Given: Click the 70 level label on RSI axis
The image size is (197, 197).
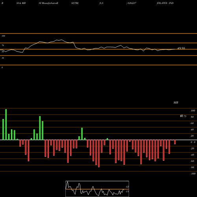Looking at the screenshot, I should click(3, 45).
